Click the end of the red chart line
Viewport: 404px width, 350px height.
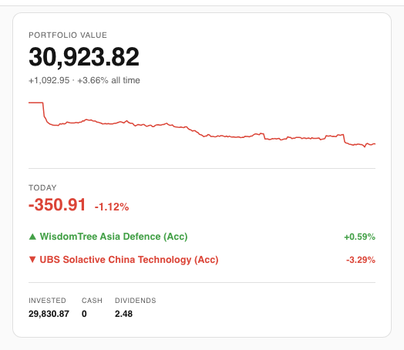[x=375, y=143]
